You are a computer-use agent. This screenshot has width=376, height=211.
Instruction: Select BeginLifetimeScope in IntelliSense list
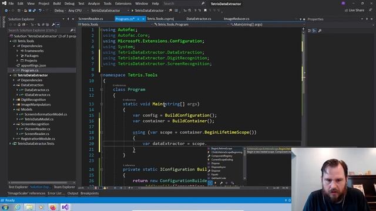click(225, 148)
